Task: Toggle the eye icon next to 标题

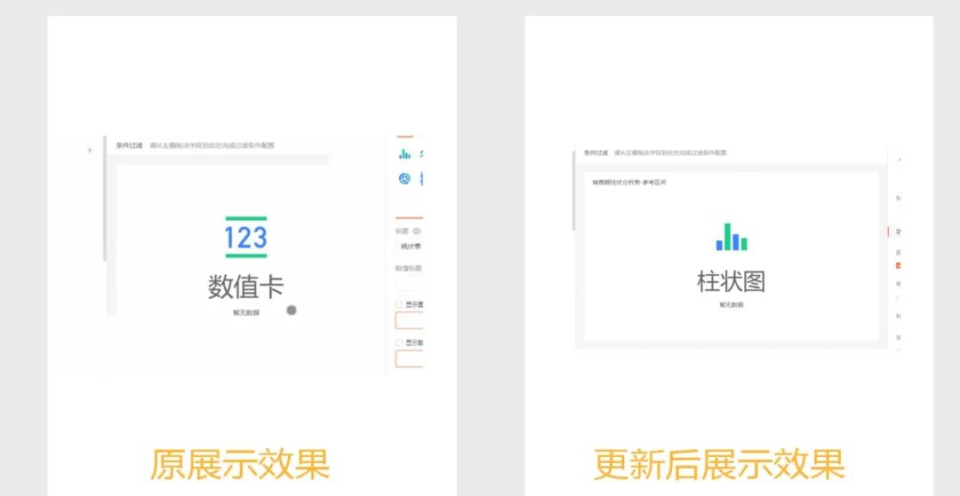Action: [417, 232]
